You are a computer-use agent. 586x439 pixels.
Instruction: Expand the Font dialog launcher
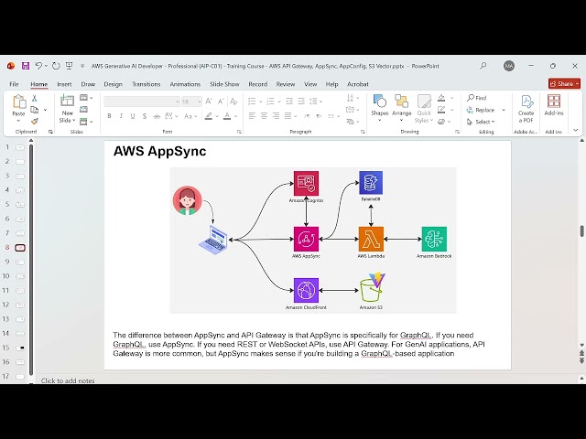point(239,132)
